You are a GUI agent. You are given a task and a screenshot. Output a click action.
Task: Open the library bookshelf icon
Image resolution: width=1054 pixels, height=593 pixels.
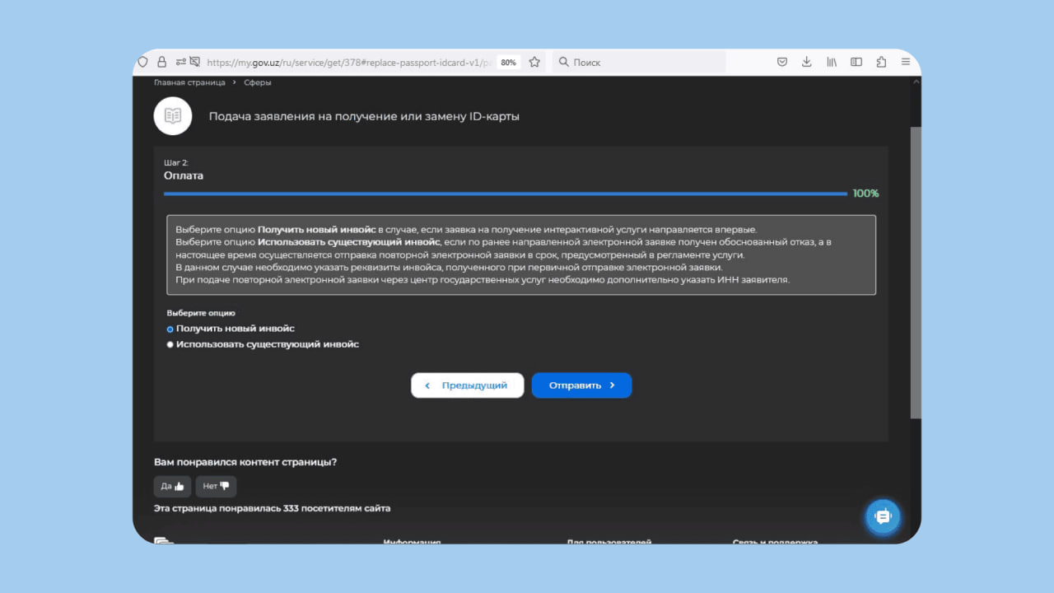click(x=832, y=62)
